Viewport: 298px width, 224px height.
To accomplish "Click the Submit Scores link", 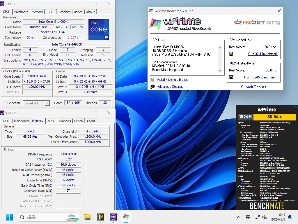I will [253, 87].
